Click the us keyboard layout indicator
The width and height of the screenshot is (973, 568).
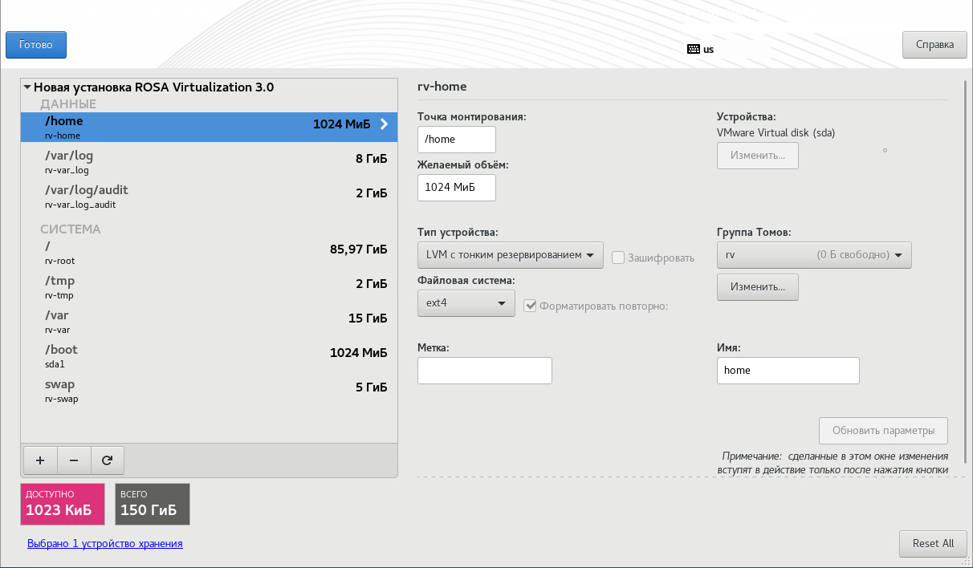701,49
